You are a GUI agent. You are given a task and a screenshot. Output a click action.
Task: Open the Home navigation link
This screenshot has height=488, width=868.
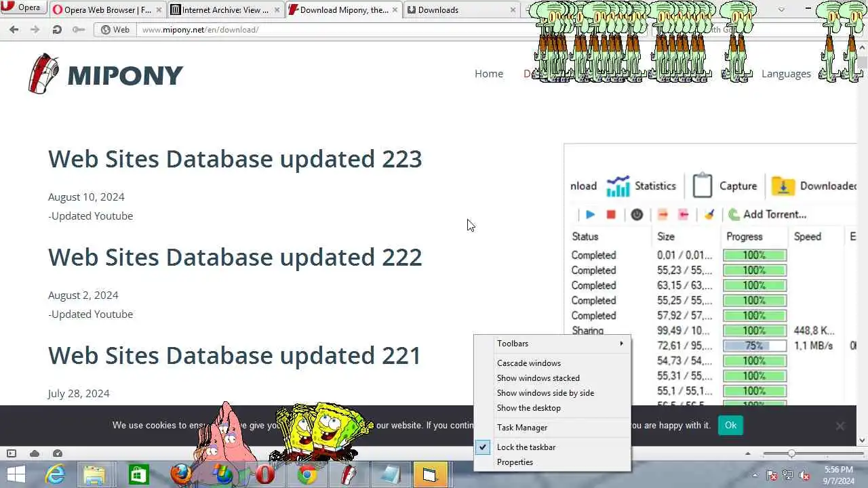[488, 73]
